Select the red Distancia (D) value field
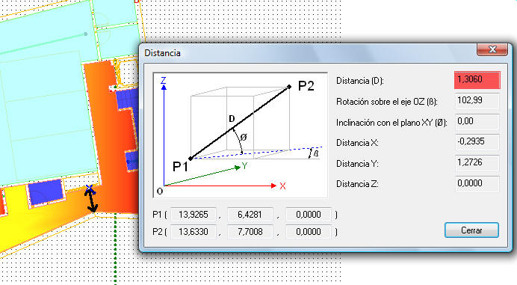The height and width of the screenshot is (285, 517). pyautogui.click(x=477, y=80)
